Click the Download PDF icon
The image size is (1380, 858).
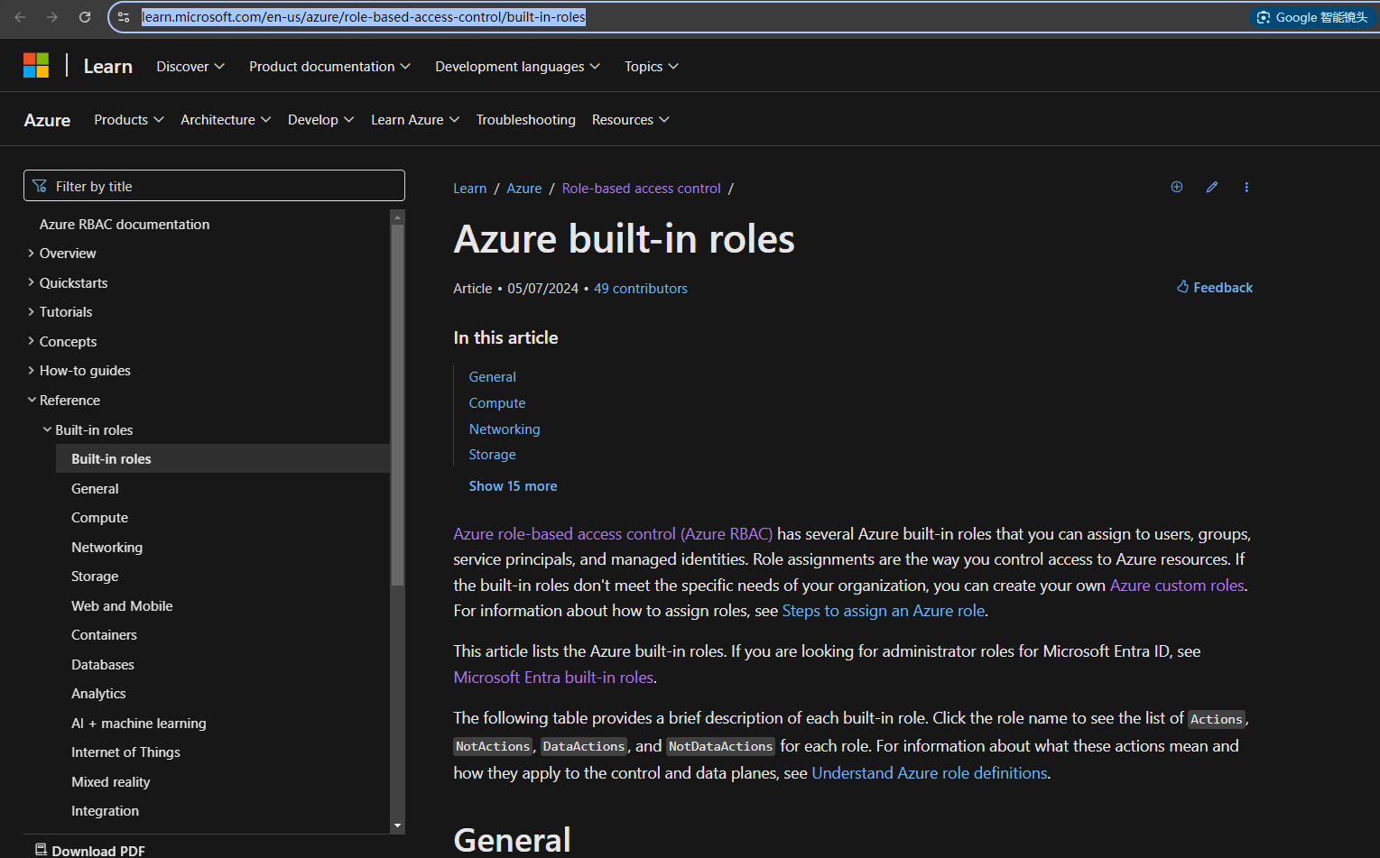[x=41, y=850]
